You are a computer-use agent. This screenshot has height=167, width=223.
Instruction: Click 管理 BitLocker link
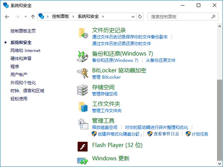coord(106,77)
